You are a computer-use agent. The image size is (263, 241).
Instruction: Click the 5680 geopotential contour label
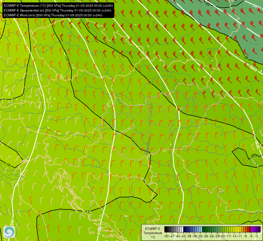(x=257, y=145)
